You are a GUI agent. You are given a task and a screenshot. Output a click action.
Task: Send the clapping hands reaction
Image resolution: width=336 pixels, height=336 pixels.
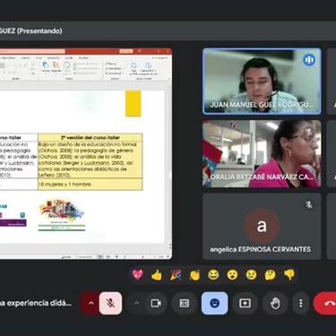[194, 274]
